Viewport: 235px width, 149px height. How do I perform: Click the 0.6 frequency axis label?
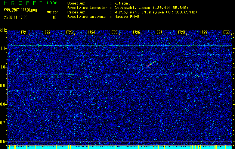tap(3, 142)
